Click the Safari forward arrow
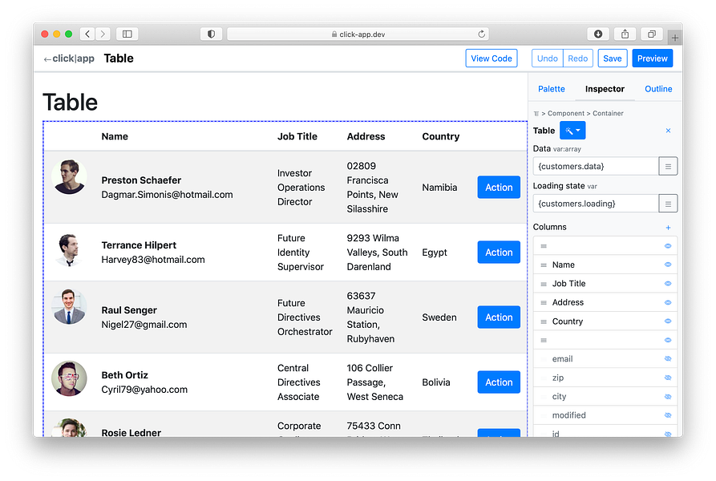Screen dimensions: 716x481 pyautogui.click(x=103, y=34)
